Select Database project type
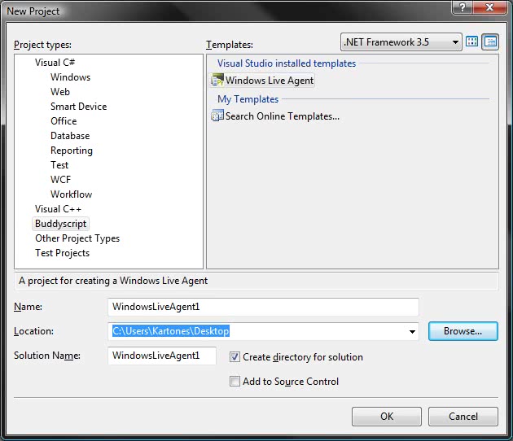 (70, 136)
